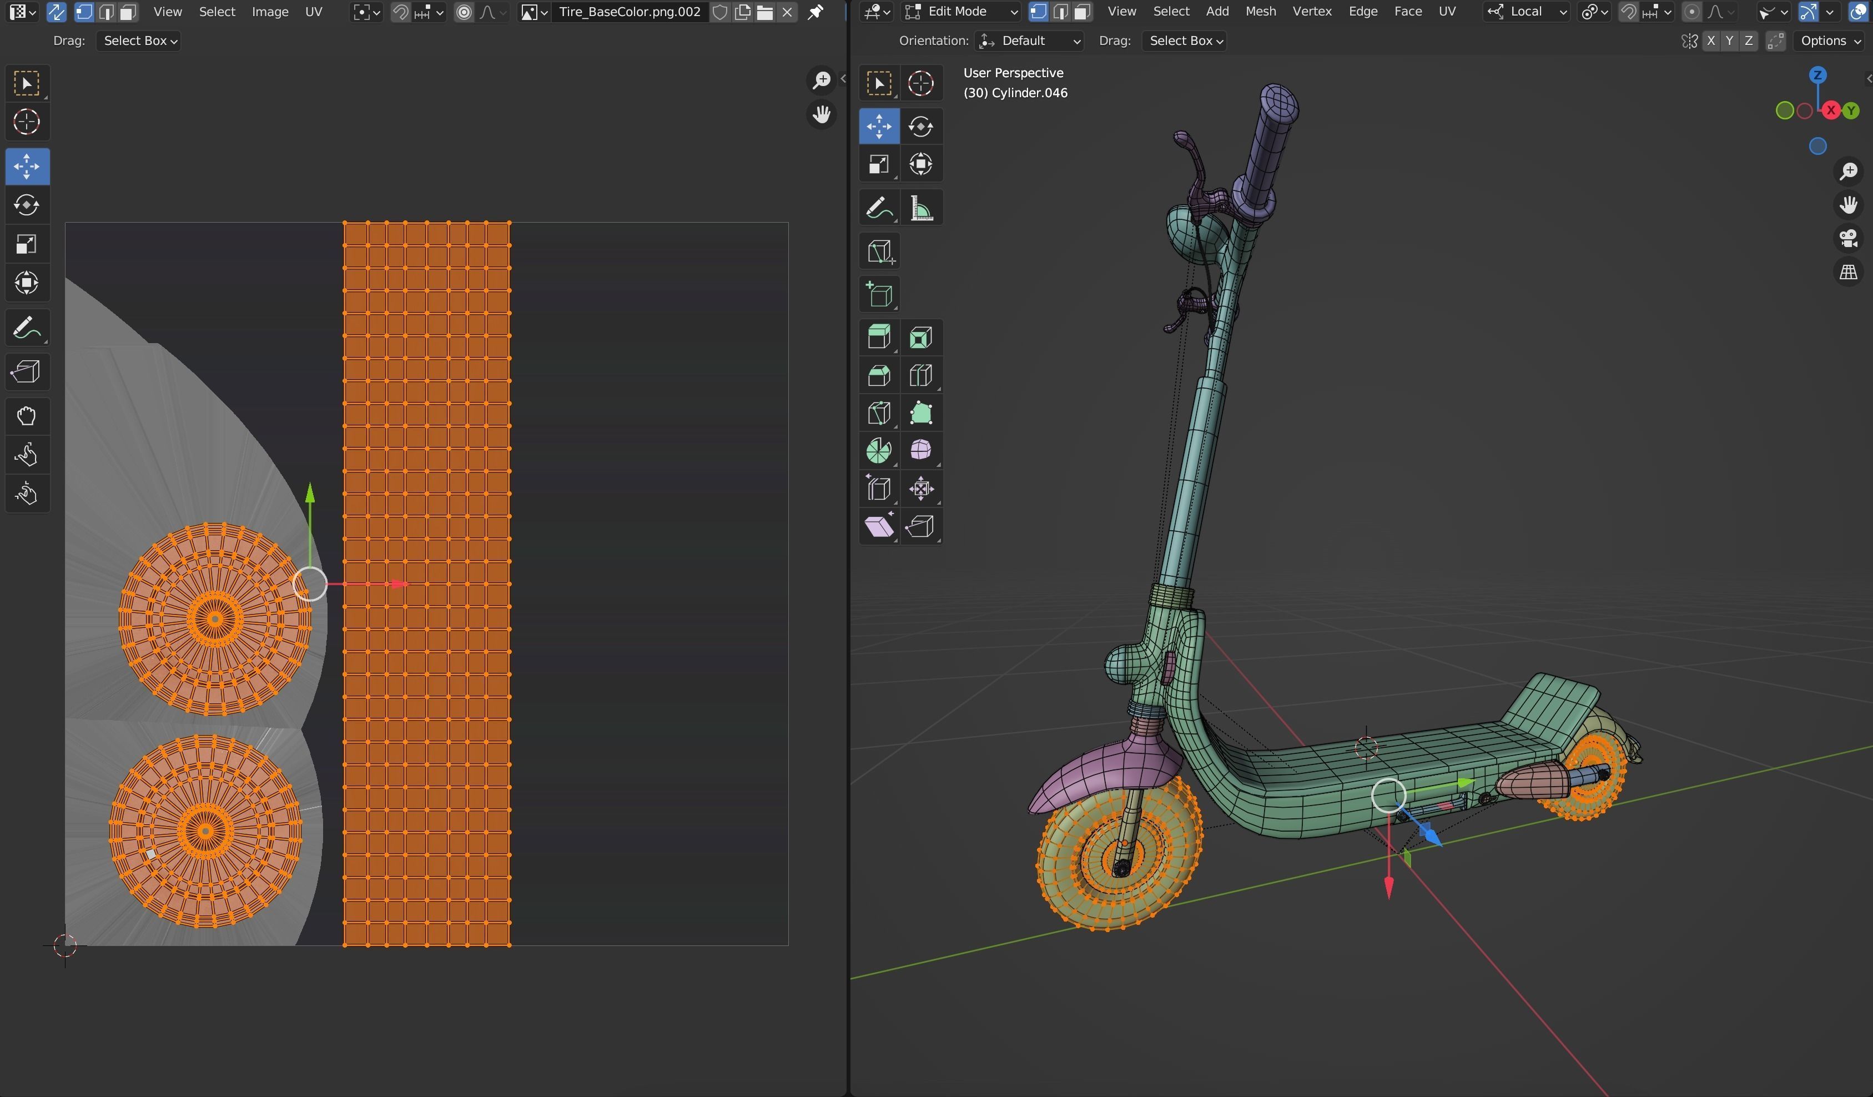
Task: Select the Knife tool
Action: point(879,413)
